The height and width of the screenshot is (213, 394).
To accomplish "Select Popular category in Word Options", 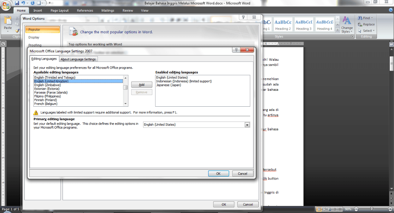I will [42, 29].
